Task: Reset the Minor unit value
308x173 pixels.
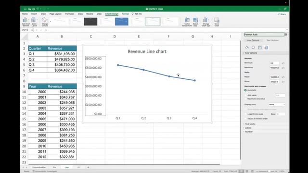Action: (283, 82)
